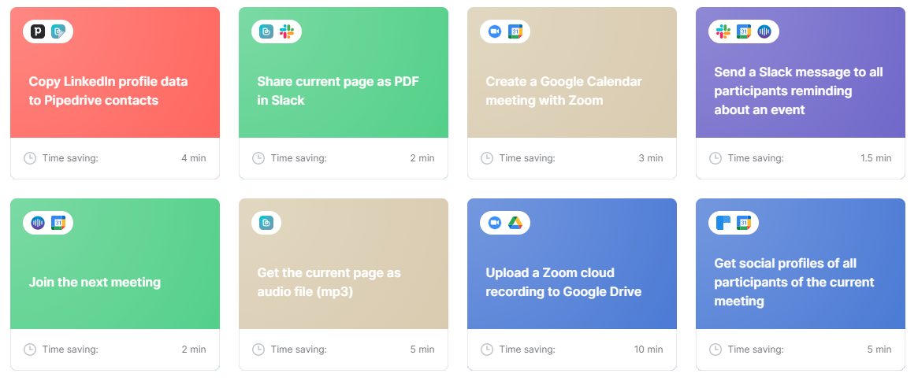Click the purple waveform icon on the Slack reminder card
The height and width of the screenshot is (381, 918).
764,31
